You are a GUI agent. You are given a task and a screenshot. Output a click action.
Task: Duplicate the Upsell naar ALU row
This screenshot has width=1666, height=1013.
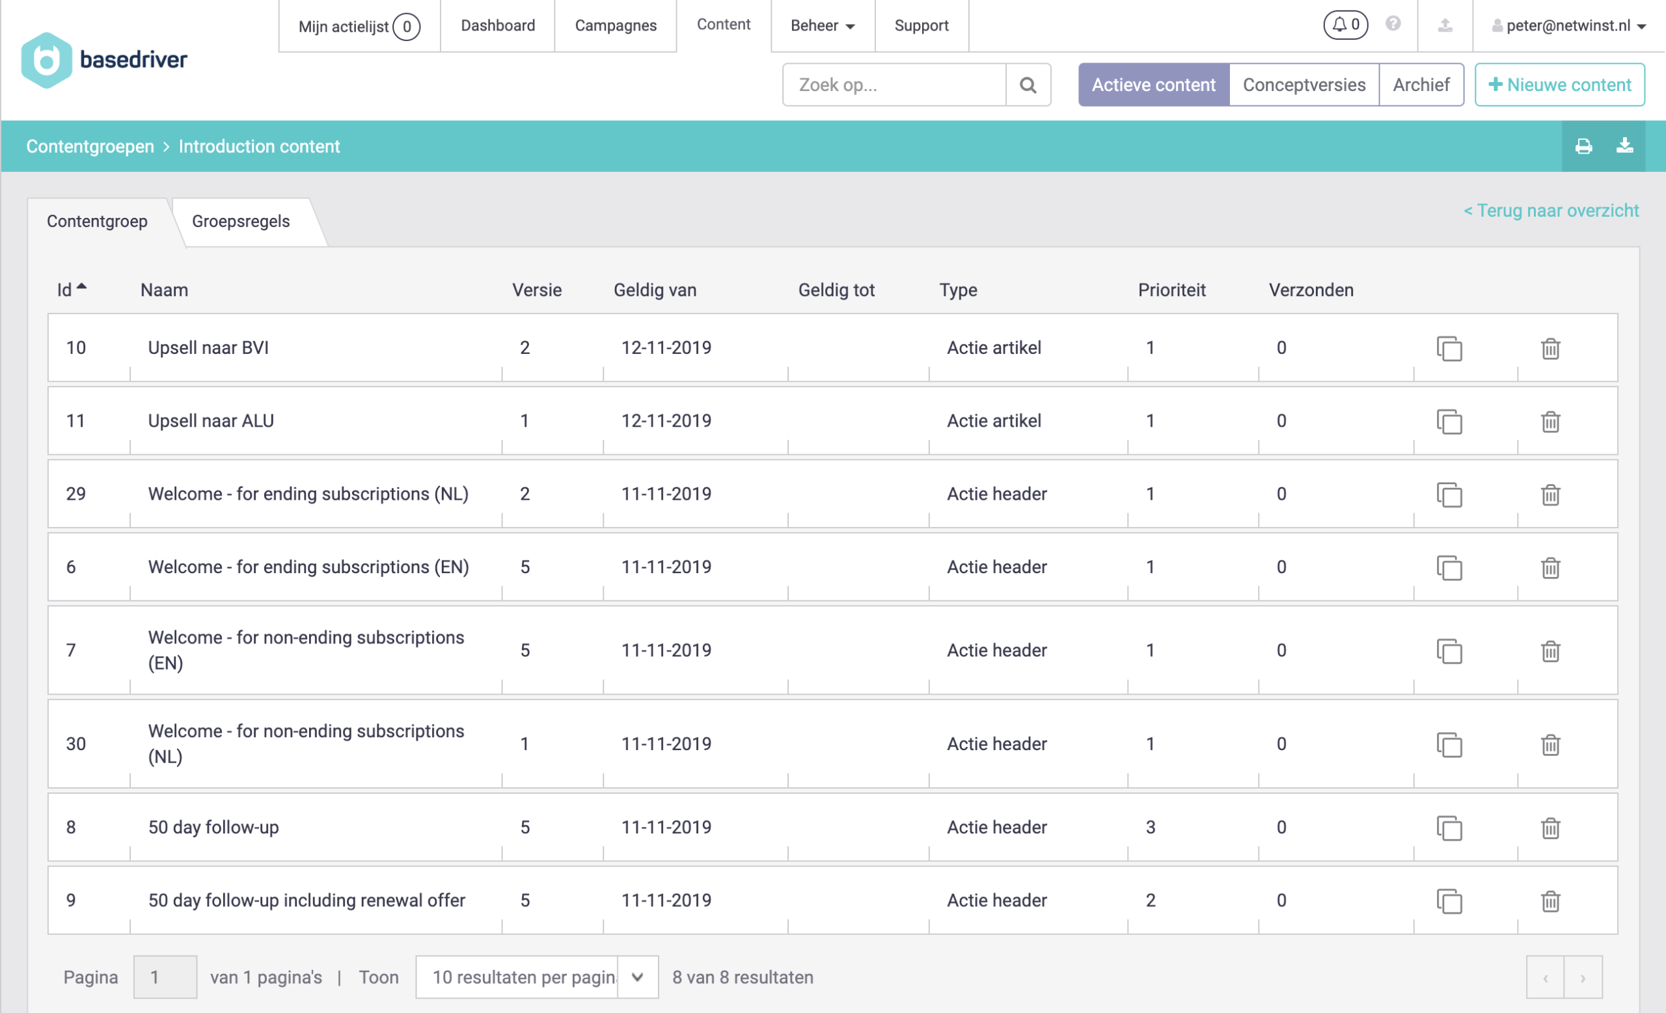point(1449,422)
